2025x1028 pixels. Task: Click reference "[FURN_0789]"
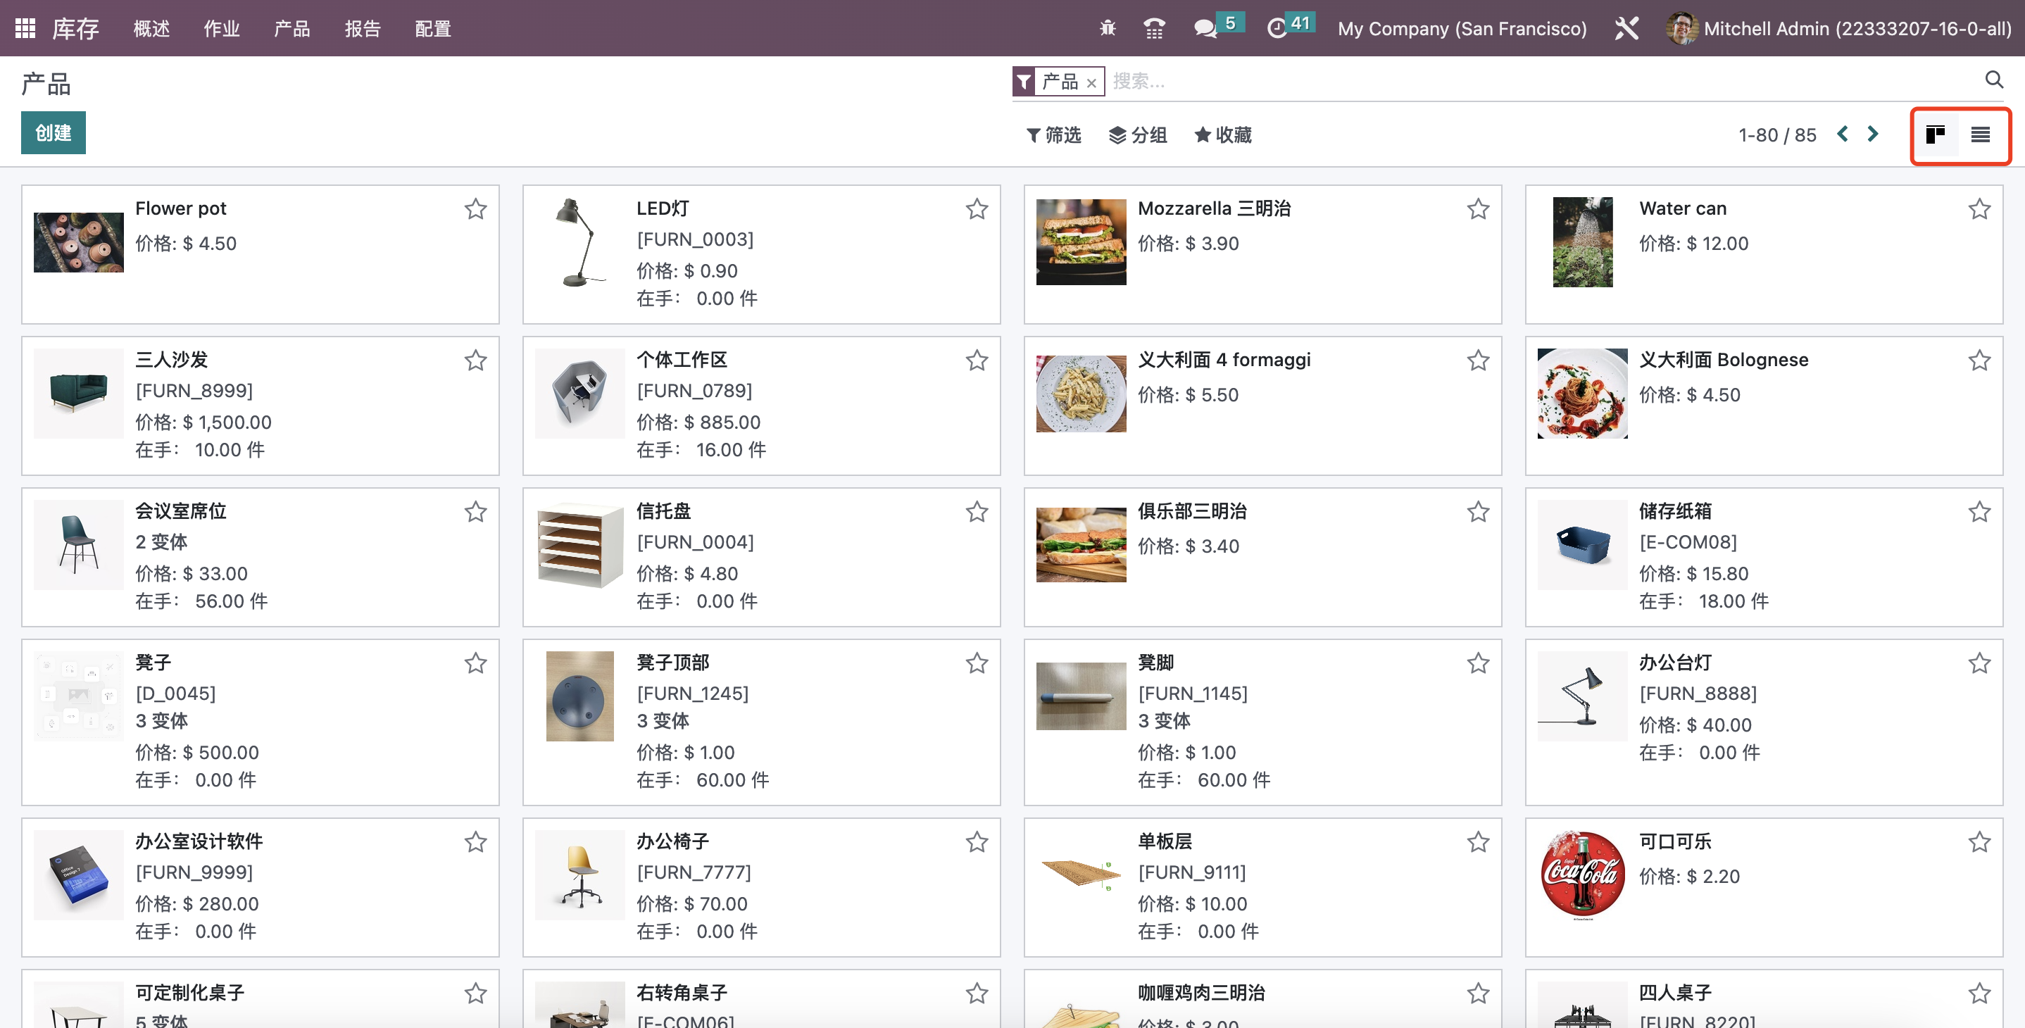pyautogui.click(x=694, y=391)
